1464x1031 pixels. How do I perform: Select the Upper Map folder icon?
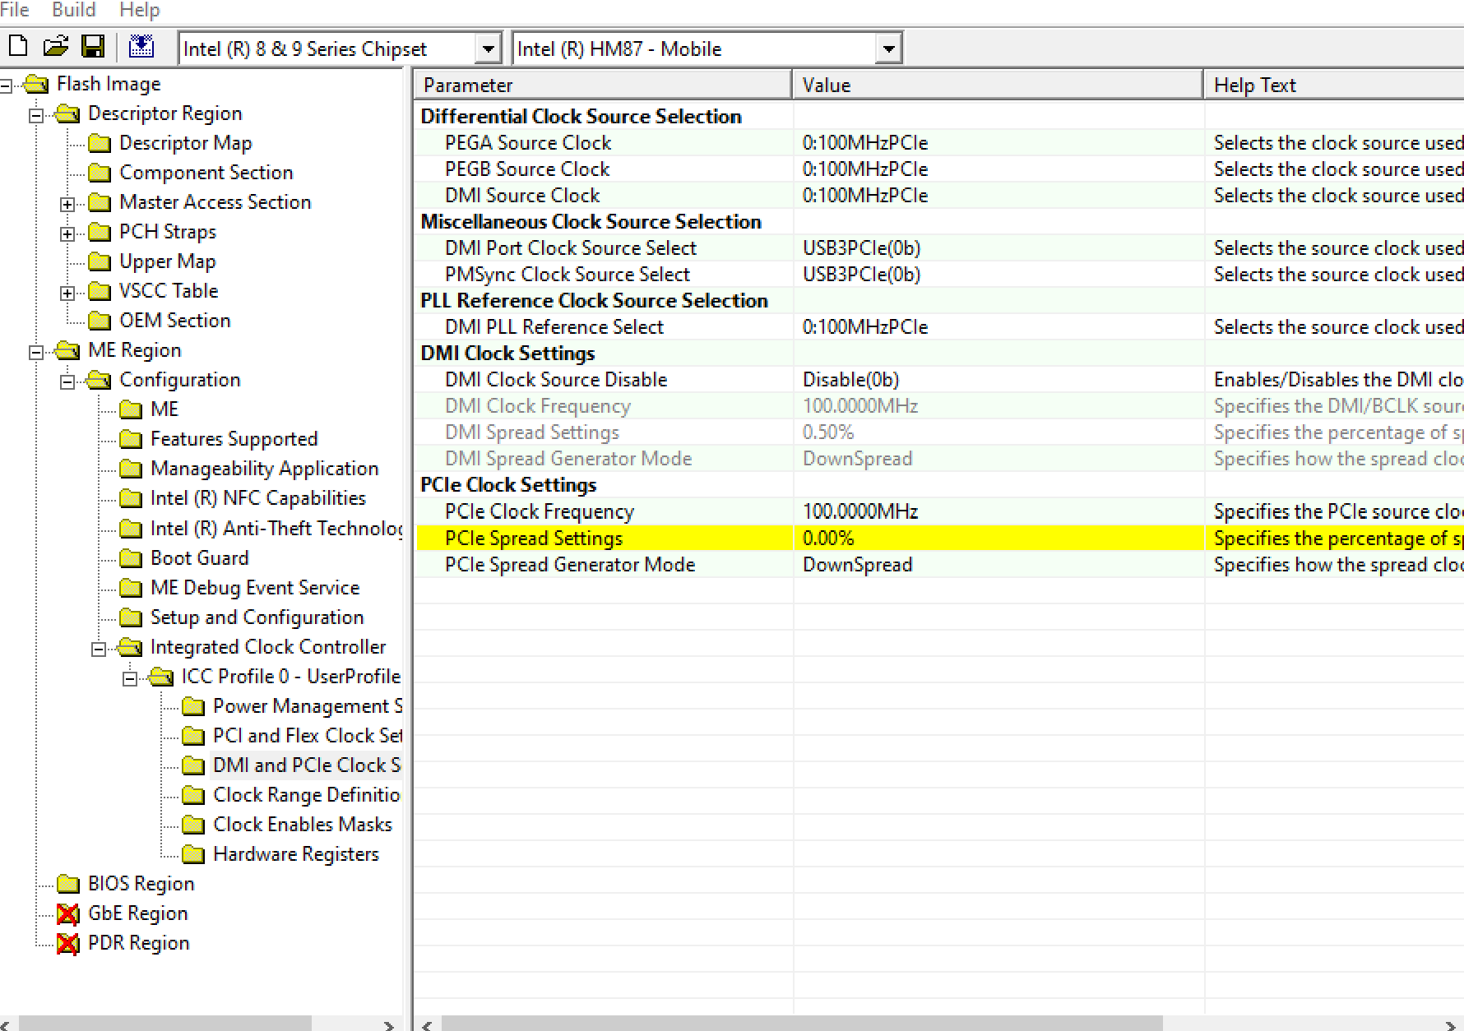(x=100, y=262)
